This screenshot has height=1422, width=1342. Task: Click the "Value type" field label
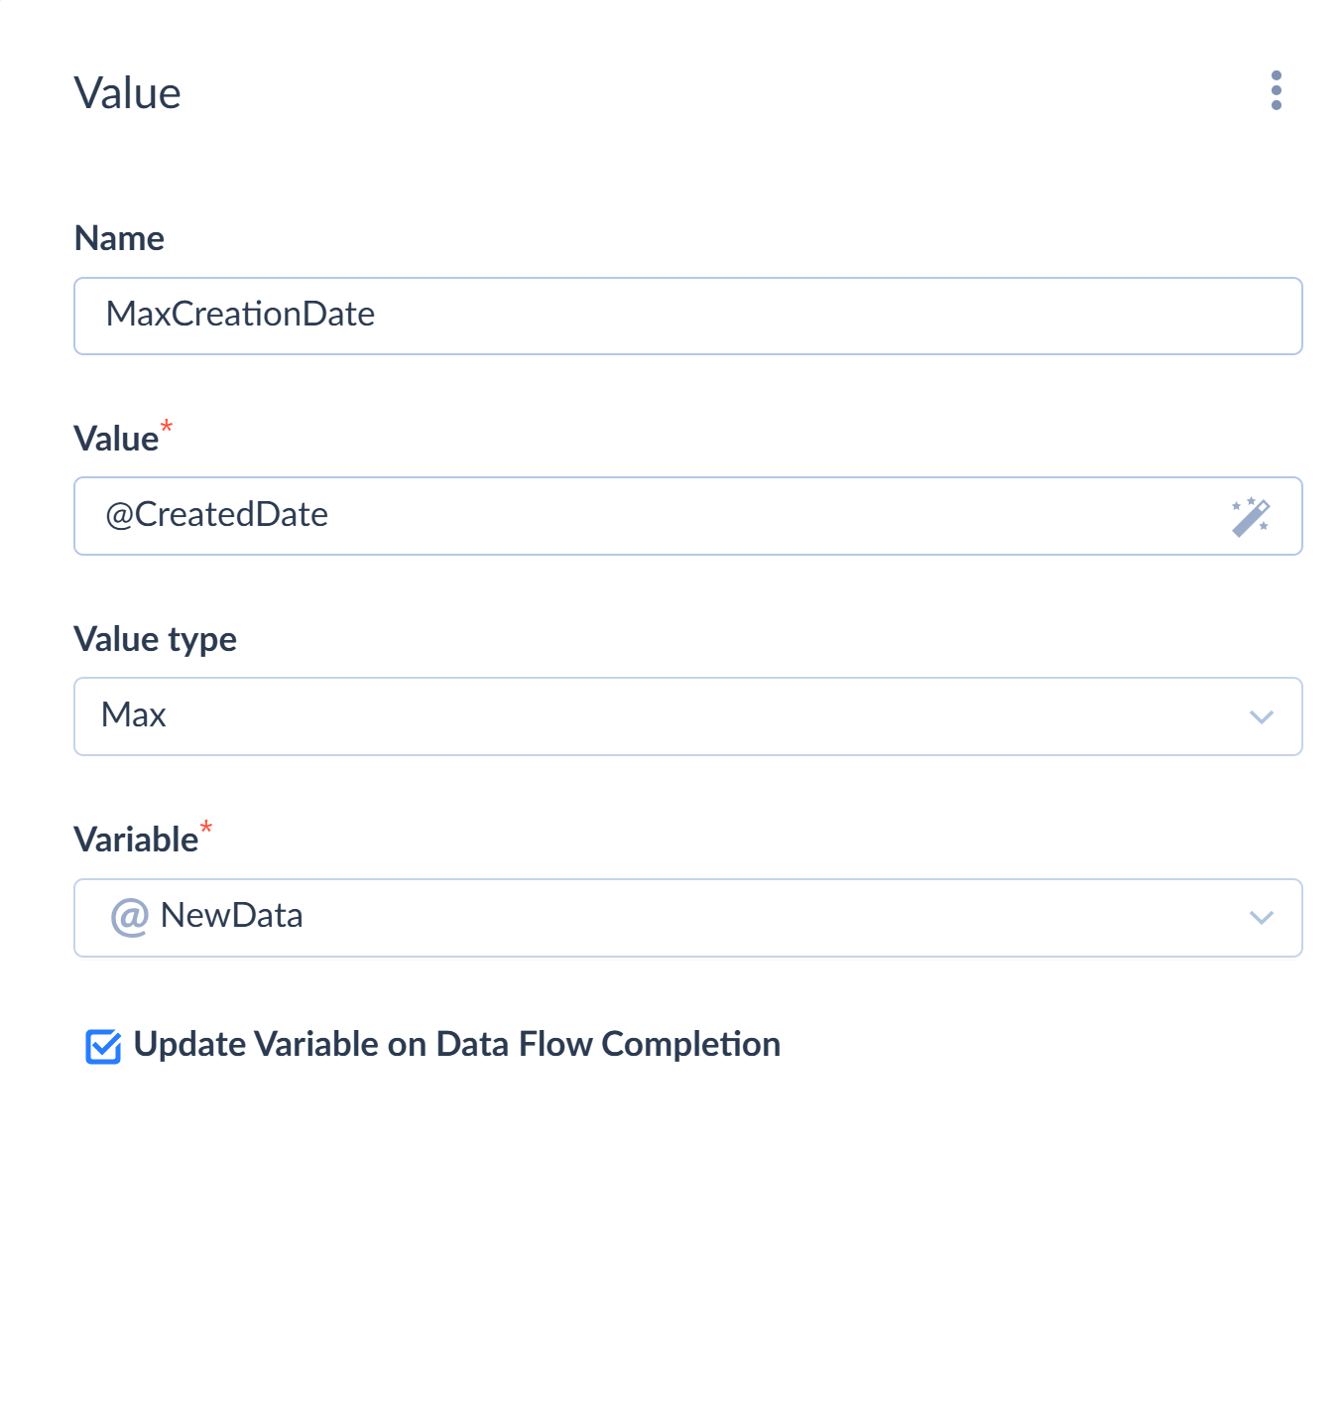coord(155,640)
